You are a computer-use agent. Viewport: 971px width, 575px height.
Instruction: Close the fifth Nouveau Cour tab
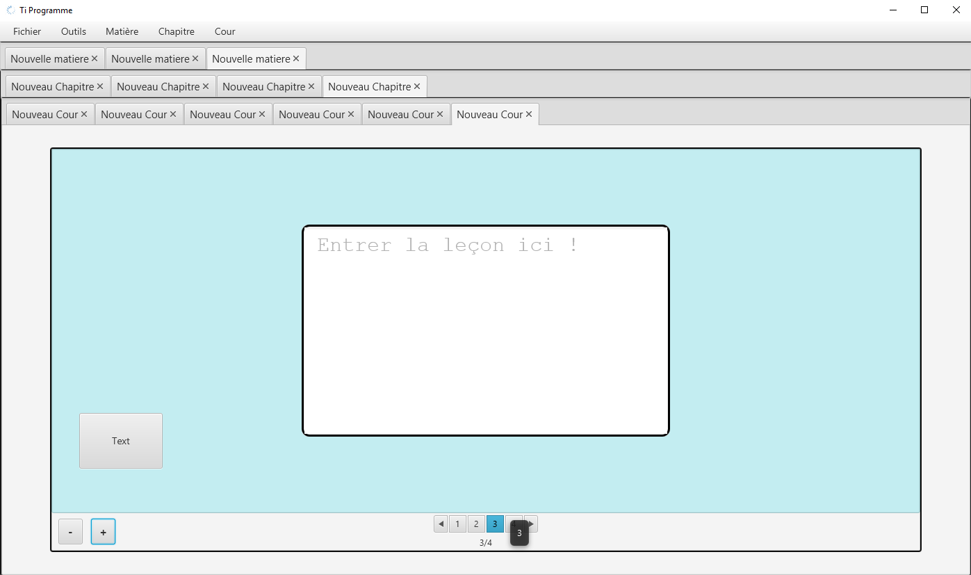click(440, 115)
